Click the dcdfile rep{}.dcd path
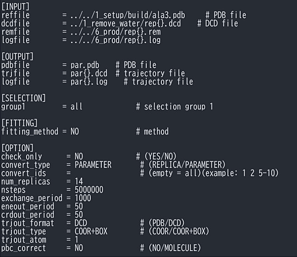 click(126, 24)
